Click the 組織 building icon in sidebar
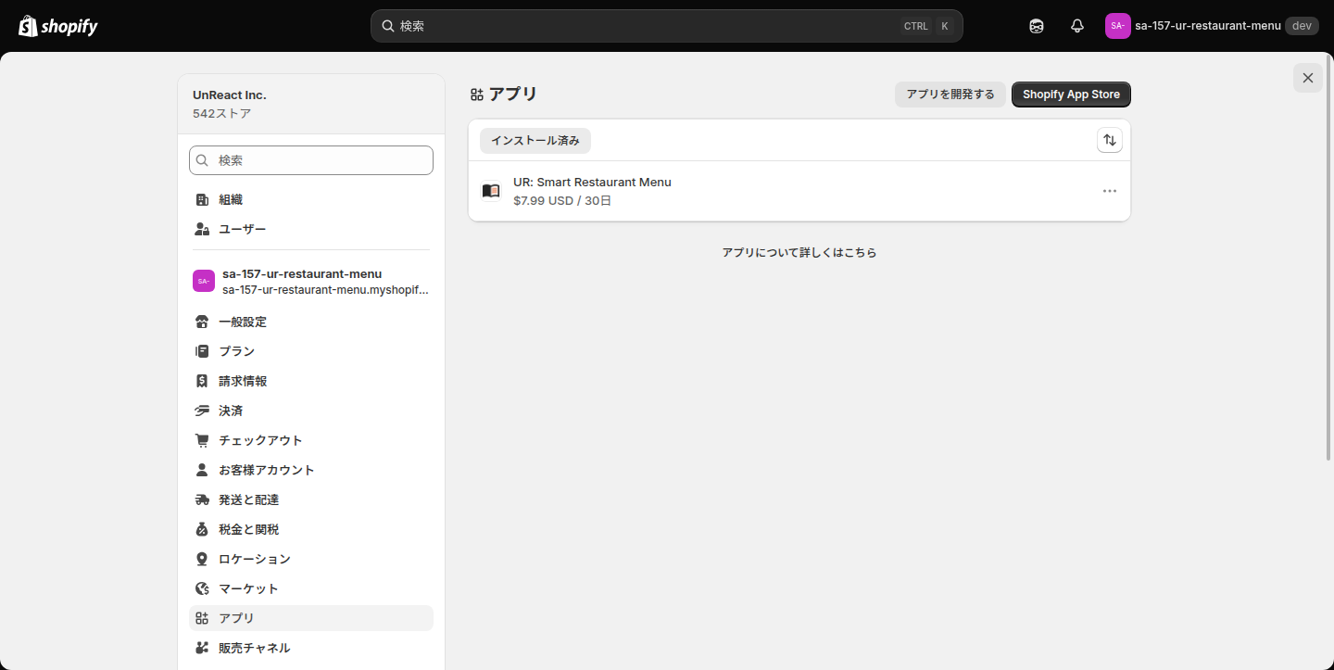 202,199
